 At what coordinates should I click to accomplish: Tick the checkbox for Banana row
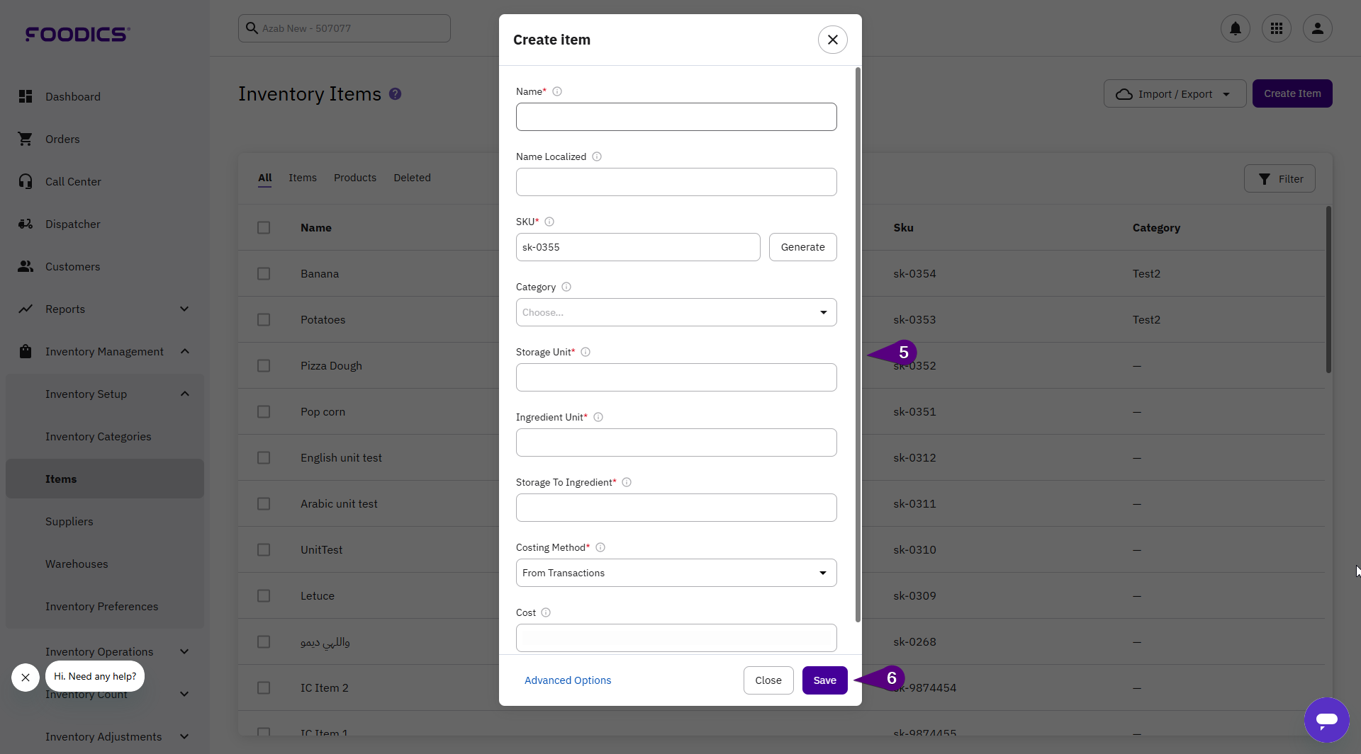(x=264, y=274)
